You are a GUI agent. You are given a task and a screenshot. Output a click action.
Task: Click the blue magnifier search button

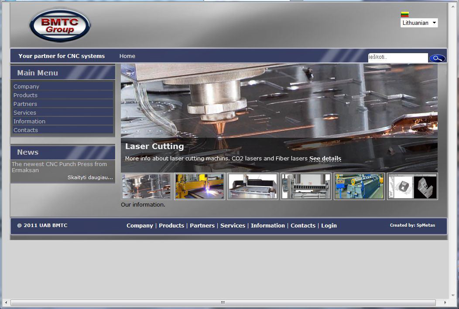(x=437, y=58)
